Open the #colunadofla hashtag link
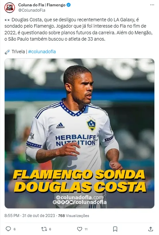Screen dimensions: 159x235 click(42, 52)
